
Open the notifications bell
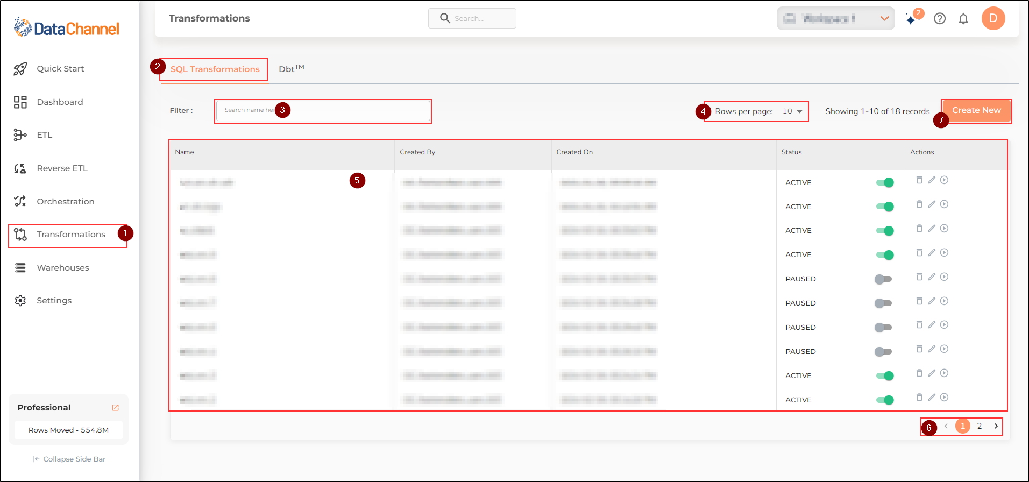[x=963, y=19]
